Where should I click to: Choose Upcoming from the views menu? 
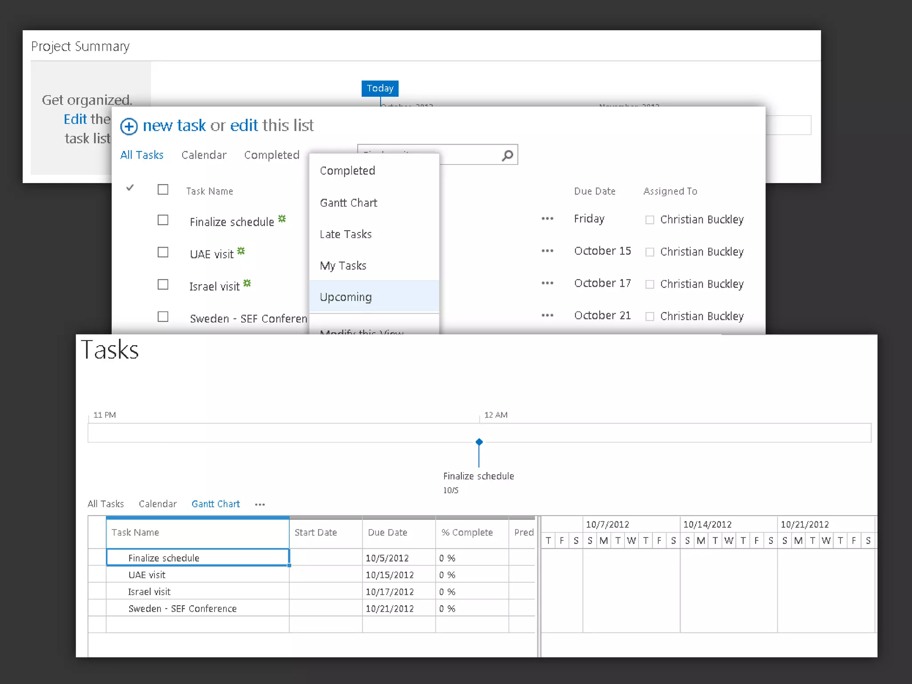pos(346,297)
